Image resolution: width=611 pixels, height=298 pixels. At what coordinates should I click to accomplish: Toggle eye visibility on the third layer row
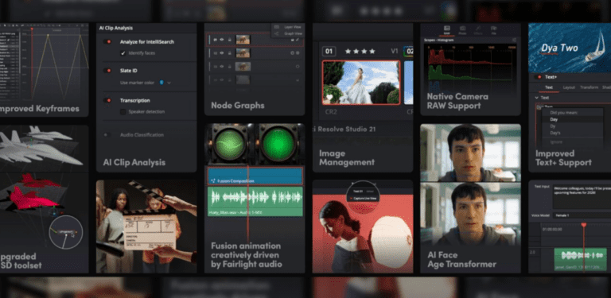(221, 67)
